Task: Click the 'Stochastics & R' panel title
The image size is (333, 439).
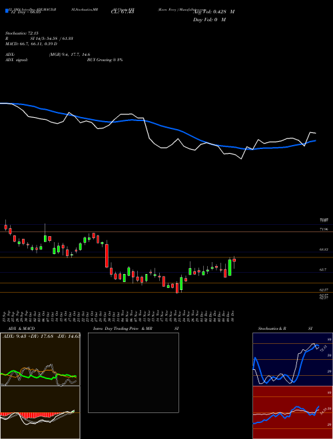Action: pos(272,329)
